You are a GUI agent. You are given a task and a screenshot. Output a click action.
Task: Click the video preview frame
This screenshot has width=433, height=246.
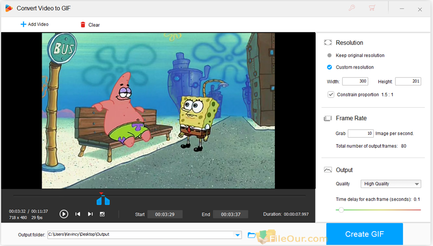(x=158, y=111)
